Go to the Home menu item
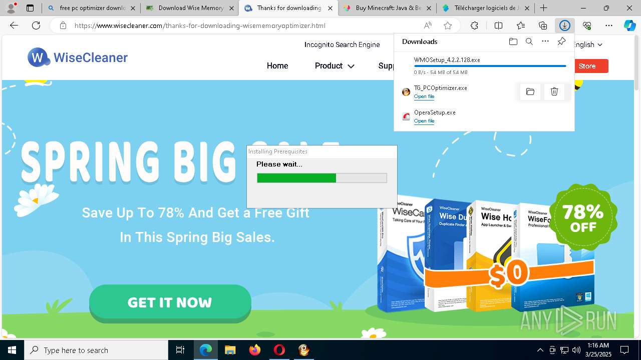The height and width of the screenshot is (360, 641). (x=277, y=66)
